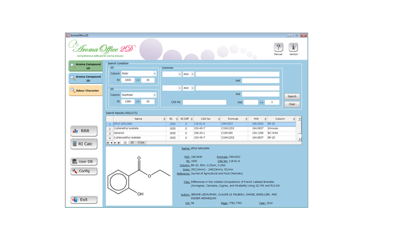Open Aroma Compound 1D search
Image resolution: width=394 pixels, height=250 pixels.
point(85,66)
